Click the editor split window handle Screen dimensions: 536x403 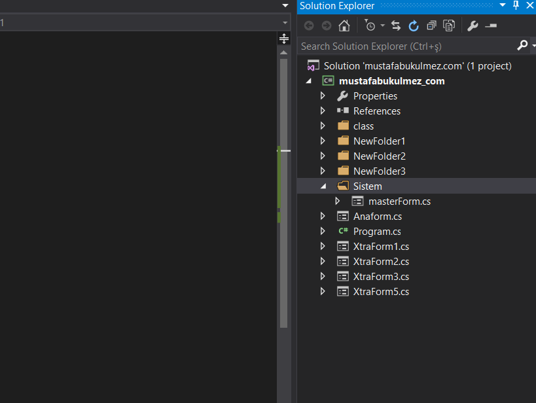click(x=284, y=39)
